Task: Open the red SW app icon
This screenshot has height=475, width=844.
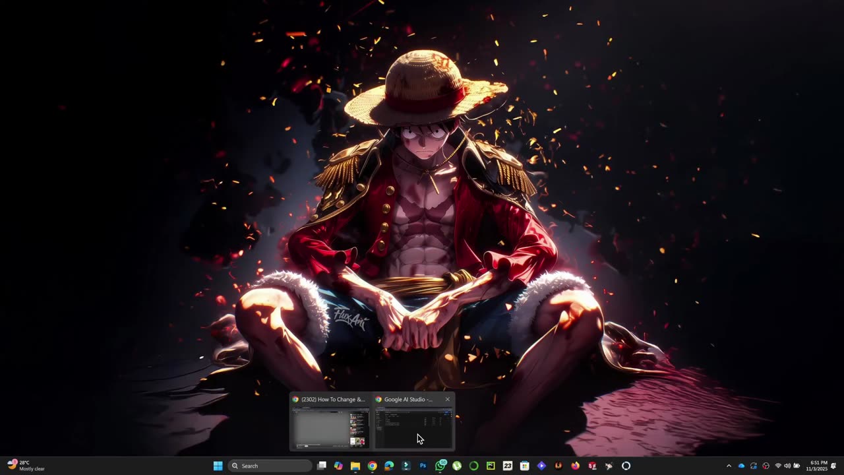Action: coord(592,466)
